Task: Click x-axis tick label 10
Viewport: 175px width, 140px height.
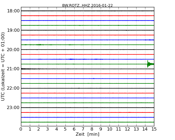Action: click(x=110, y=129)
